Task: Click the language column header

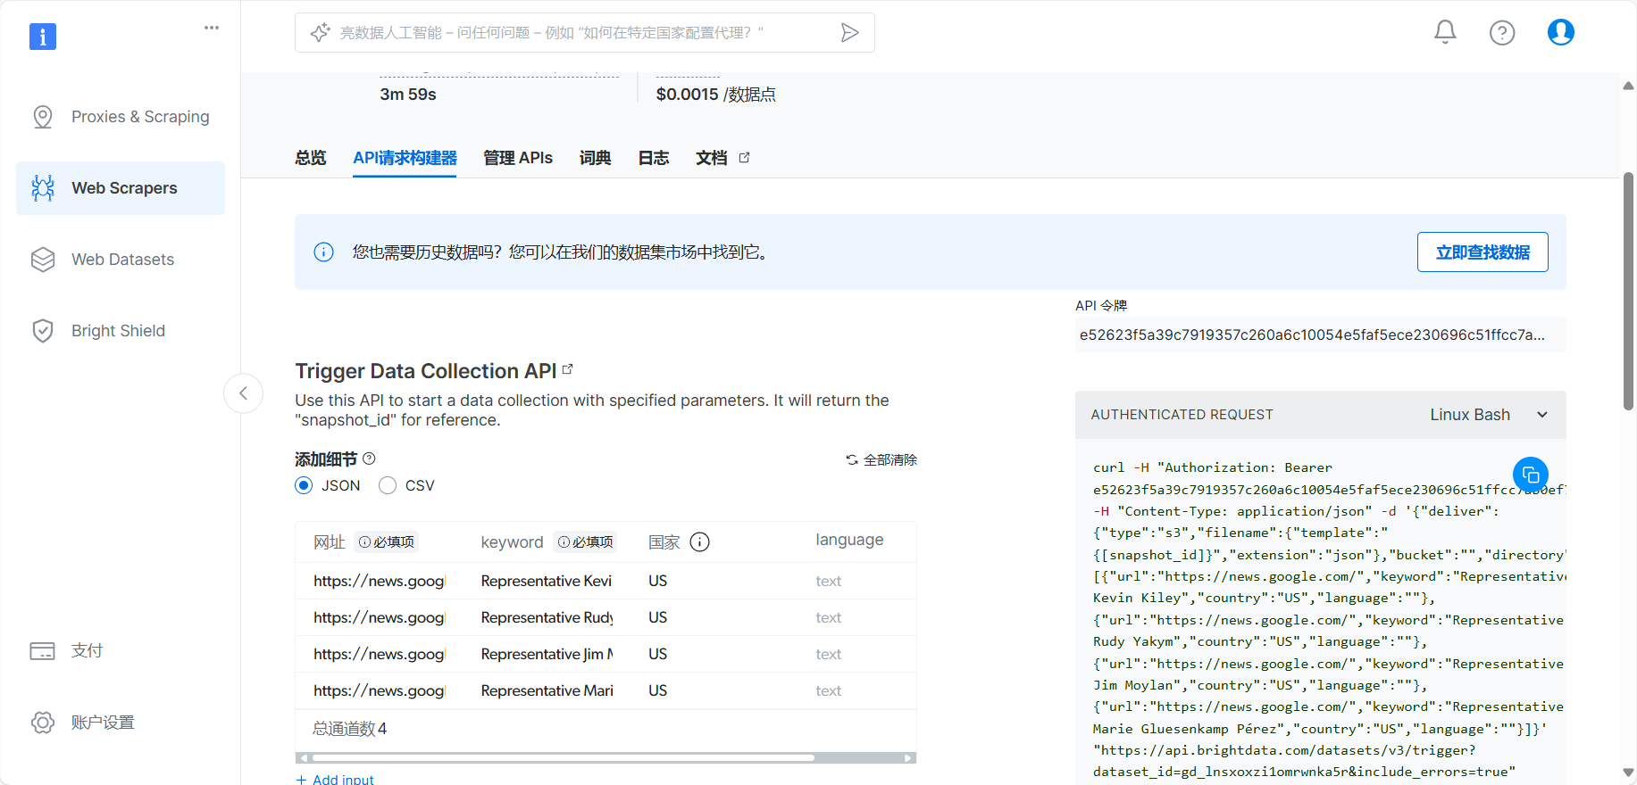Action: click(849, 540)
